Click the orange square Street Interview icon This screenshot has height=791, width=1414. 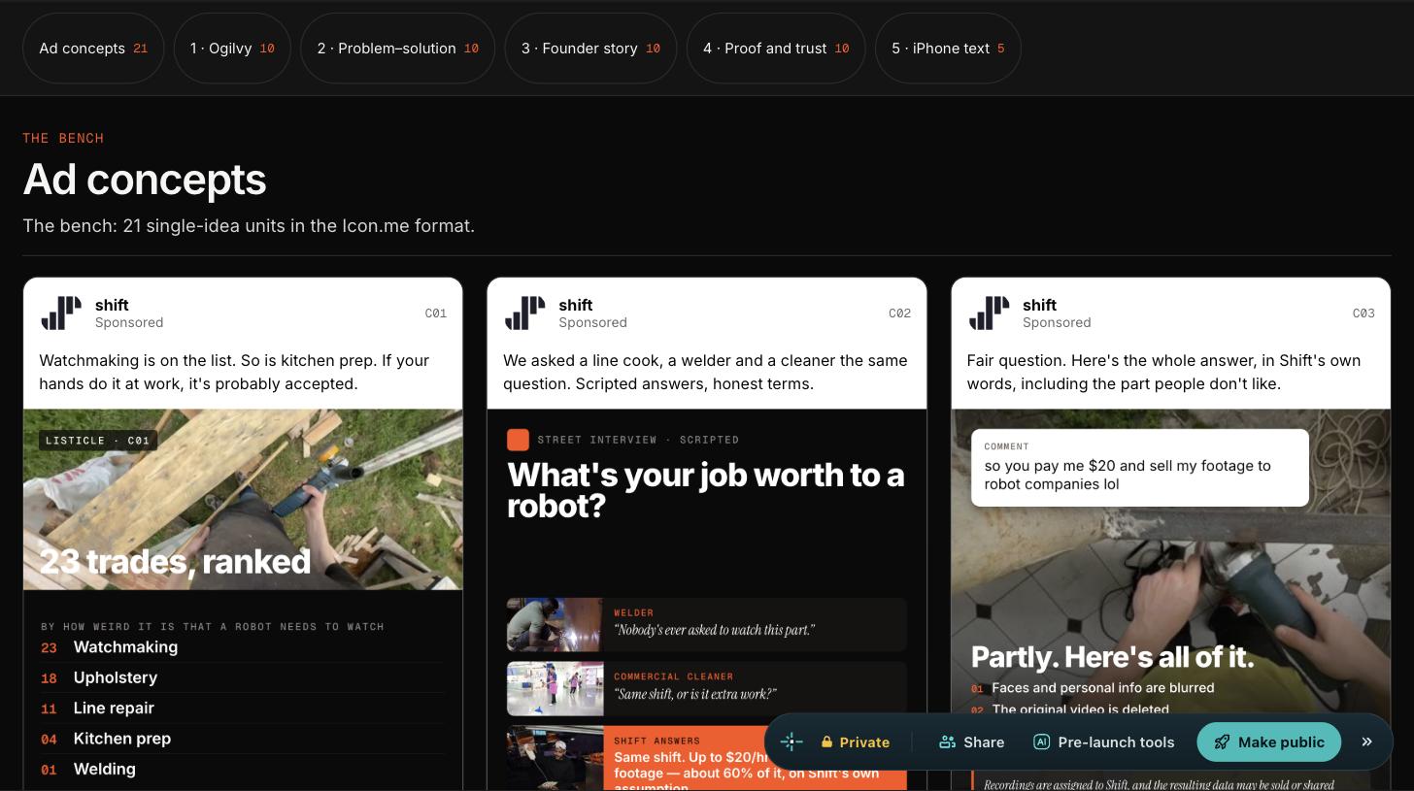pyautogui.click(x=518, y=440)
